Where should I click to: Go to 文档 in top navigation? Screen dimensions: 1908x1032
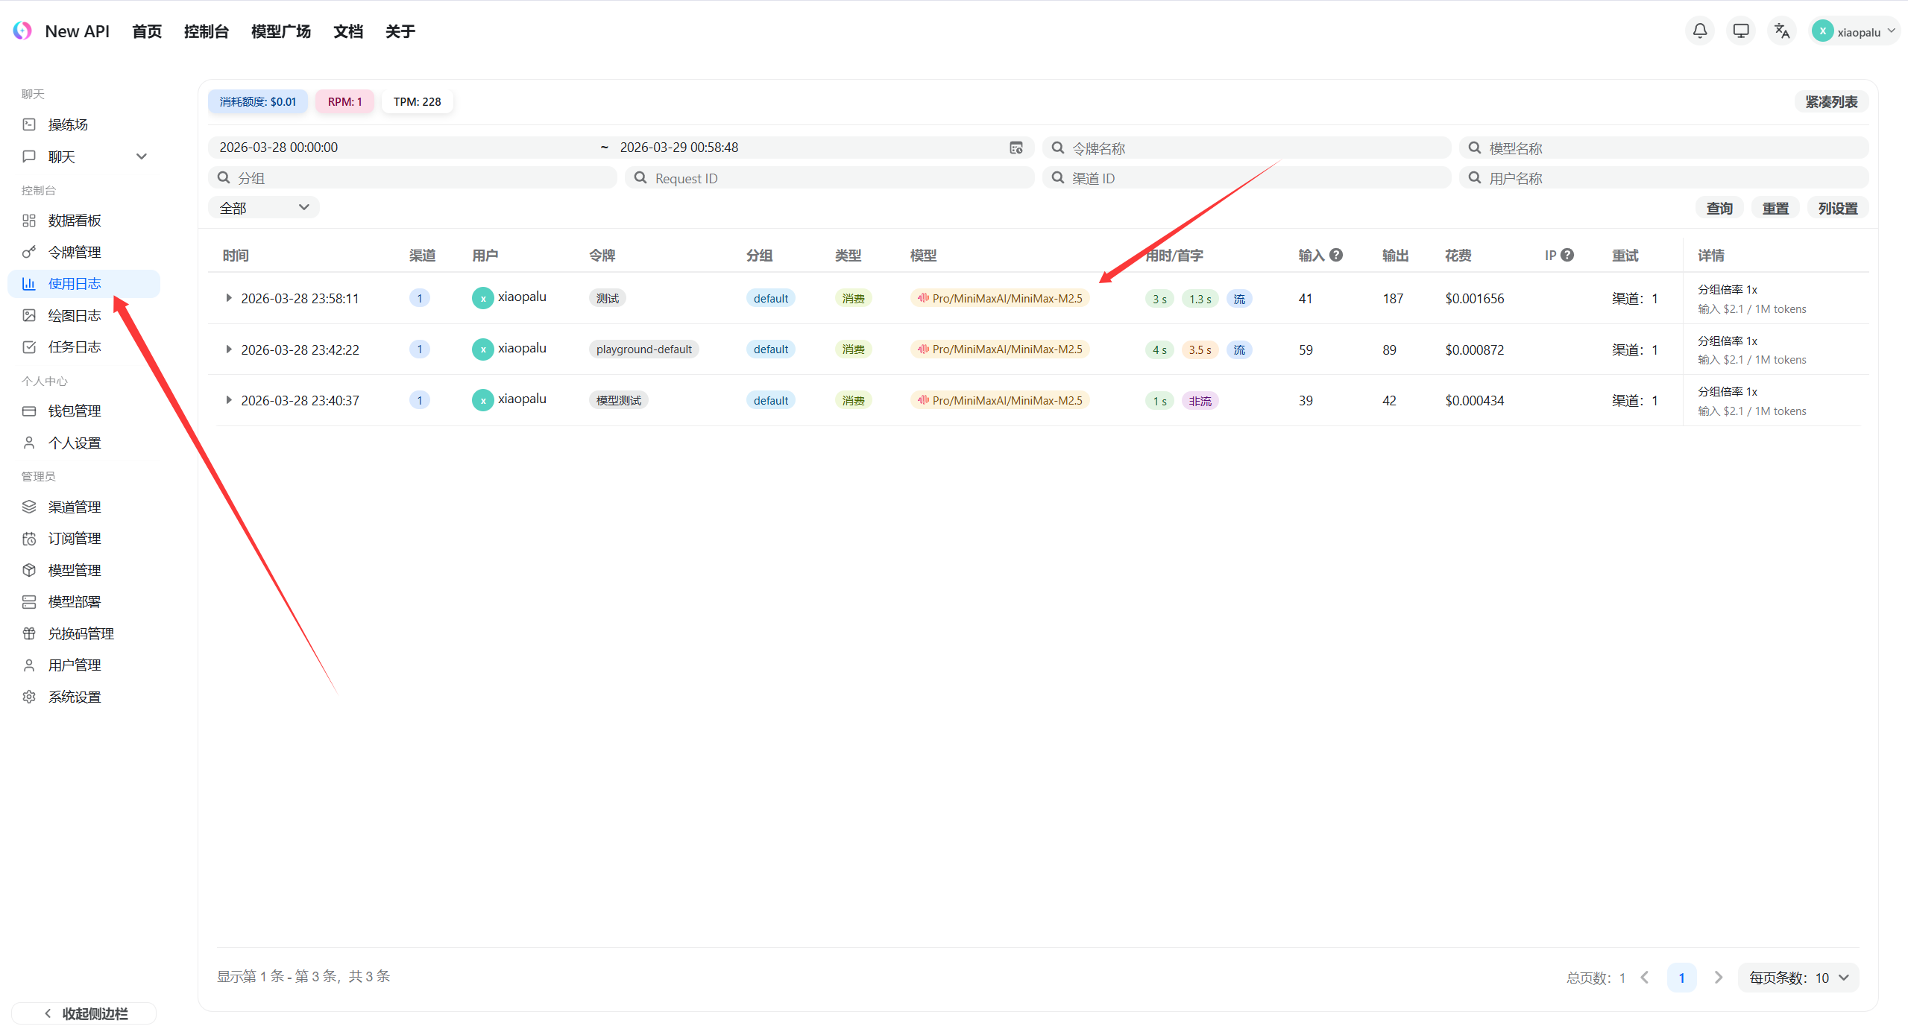[347, 31]
